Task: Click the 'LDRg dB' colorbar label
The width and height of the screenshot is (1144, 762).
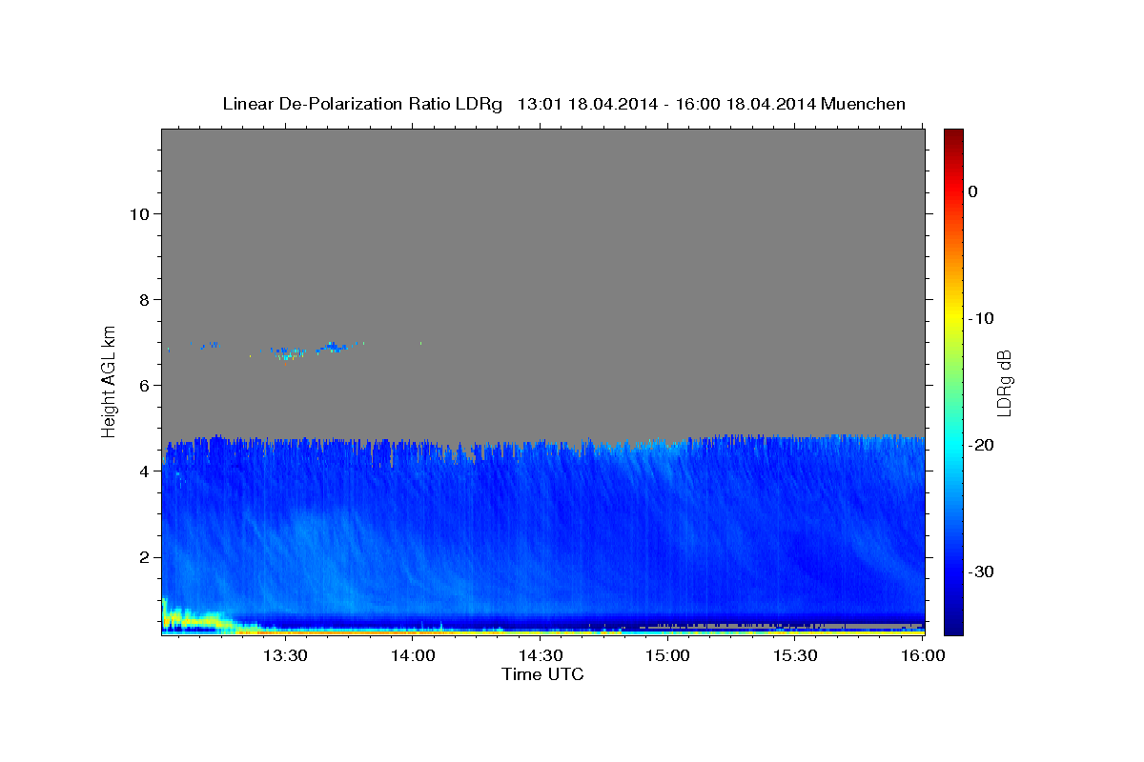Action: point(1004,383)
